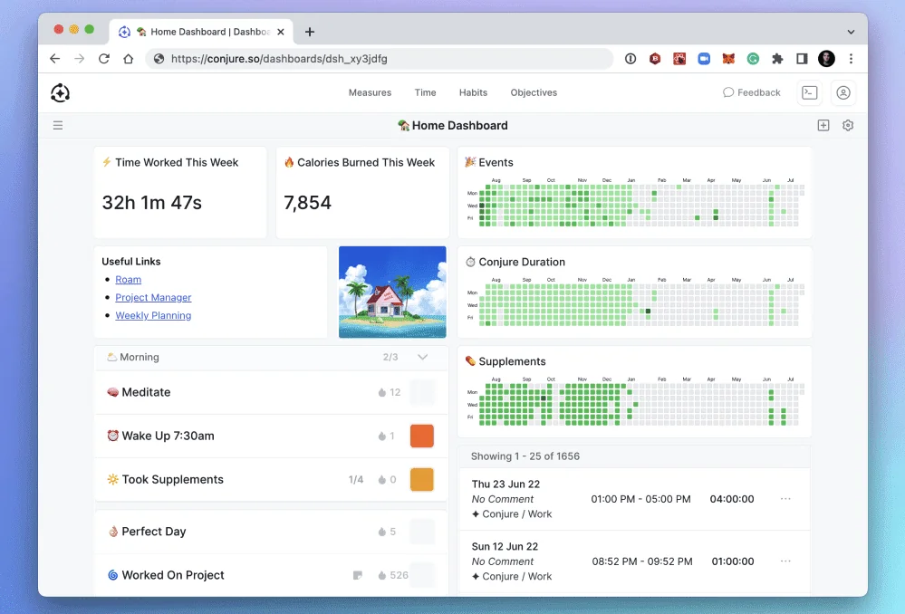
Task: Open the user profile icon
Action: 843,92
